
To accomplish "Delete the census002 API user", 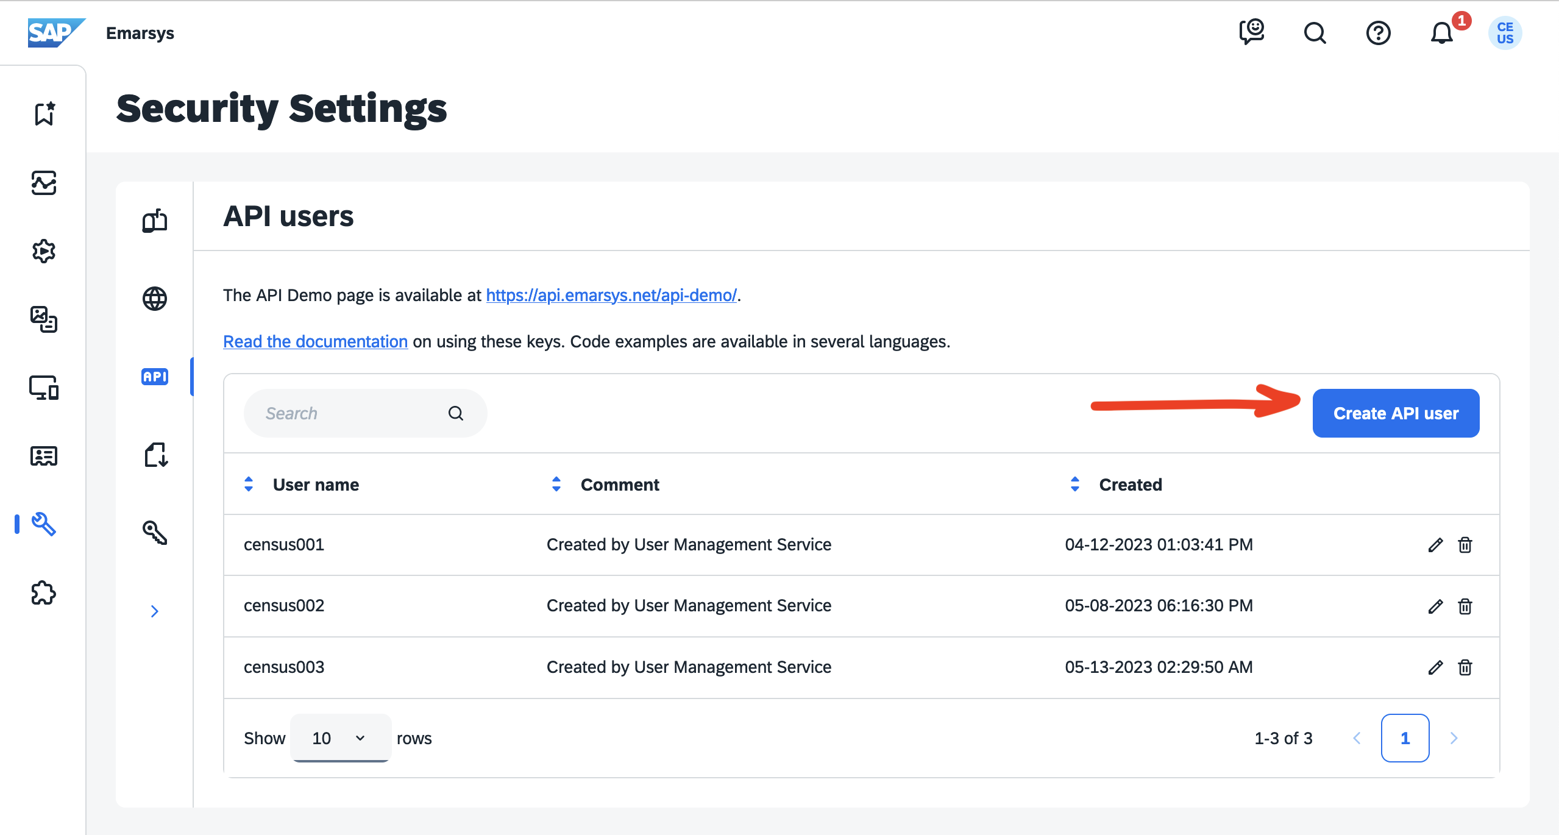I will click(x=1465, y=606).
